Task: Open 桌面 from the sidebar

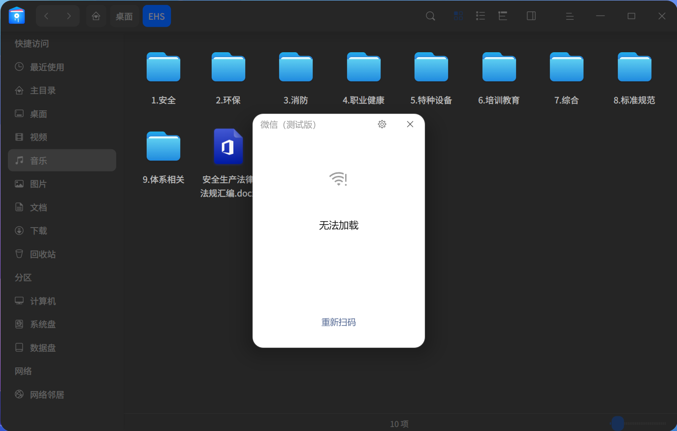Action: [x=62, y=114]
